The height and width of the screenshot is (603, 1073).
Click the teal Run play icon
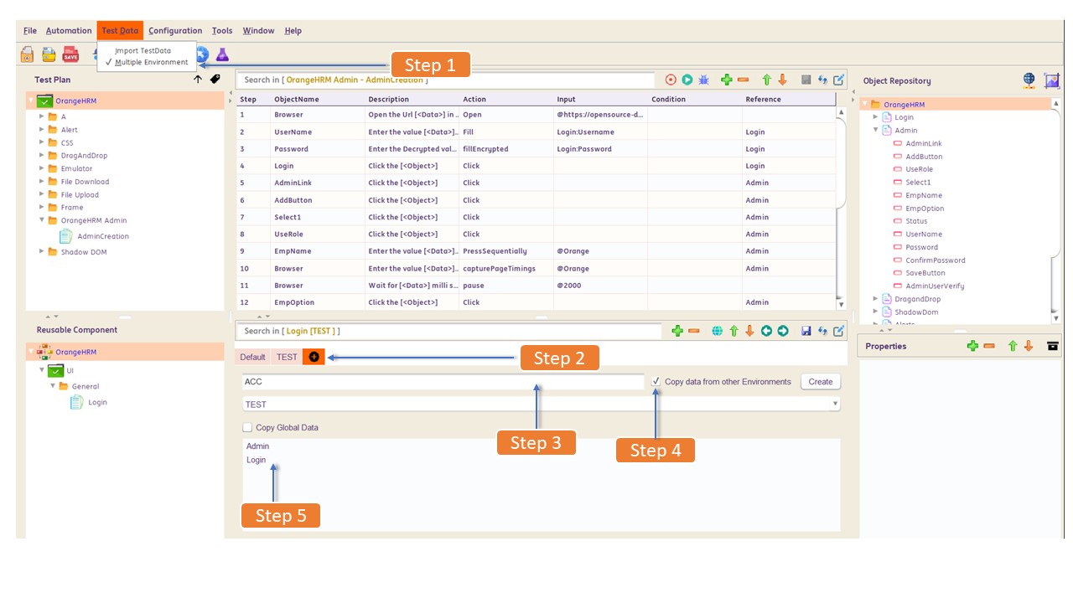coord(687,80)
